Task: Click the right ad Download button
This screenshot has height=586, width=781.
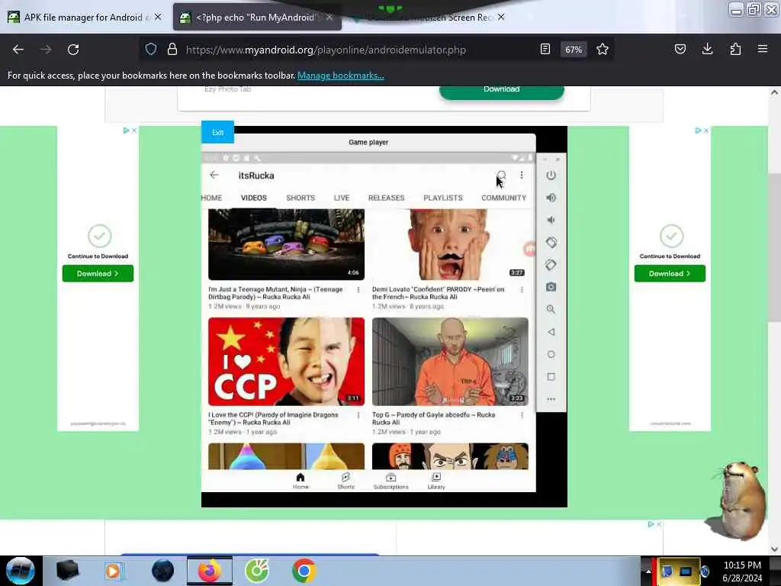Action: coord(670,274)
